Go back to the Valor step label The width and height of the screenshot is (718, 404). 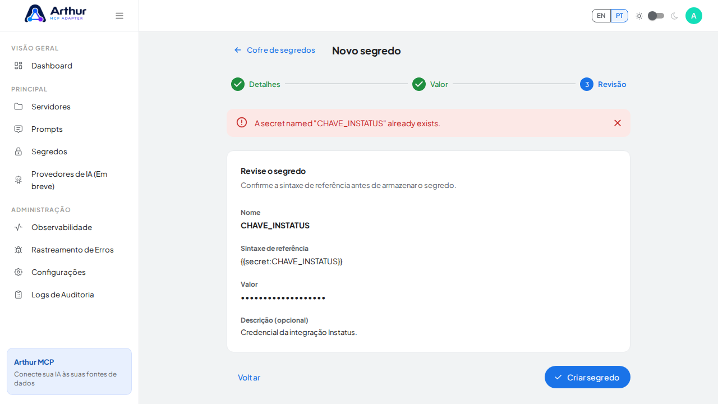pos(439,84)
